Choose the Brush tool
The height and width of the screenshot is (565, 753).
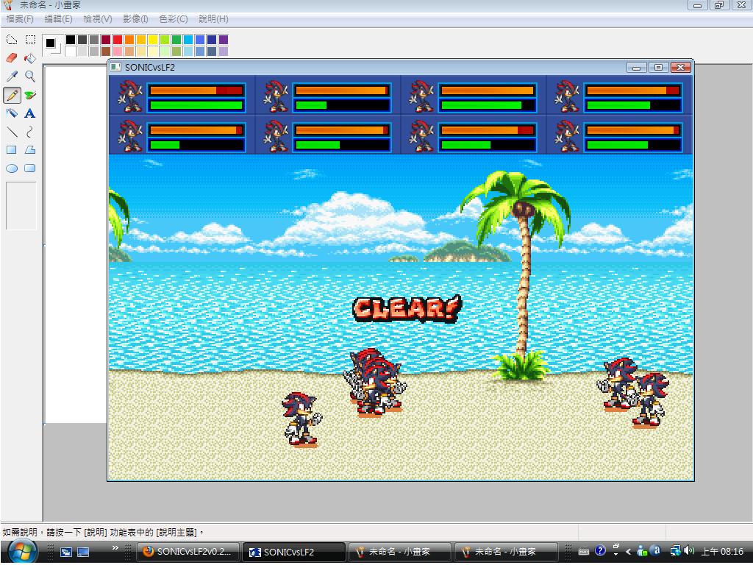tap(30, 95)
